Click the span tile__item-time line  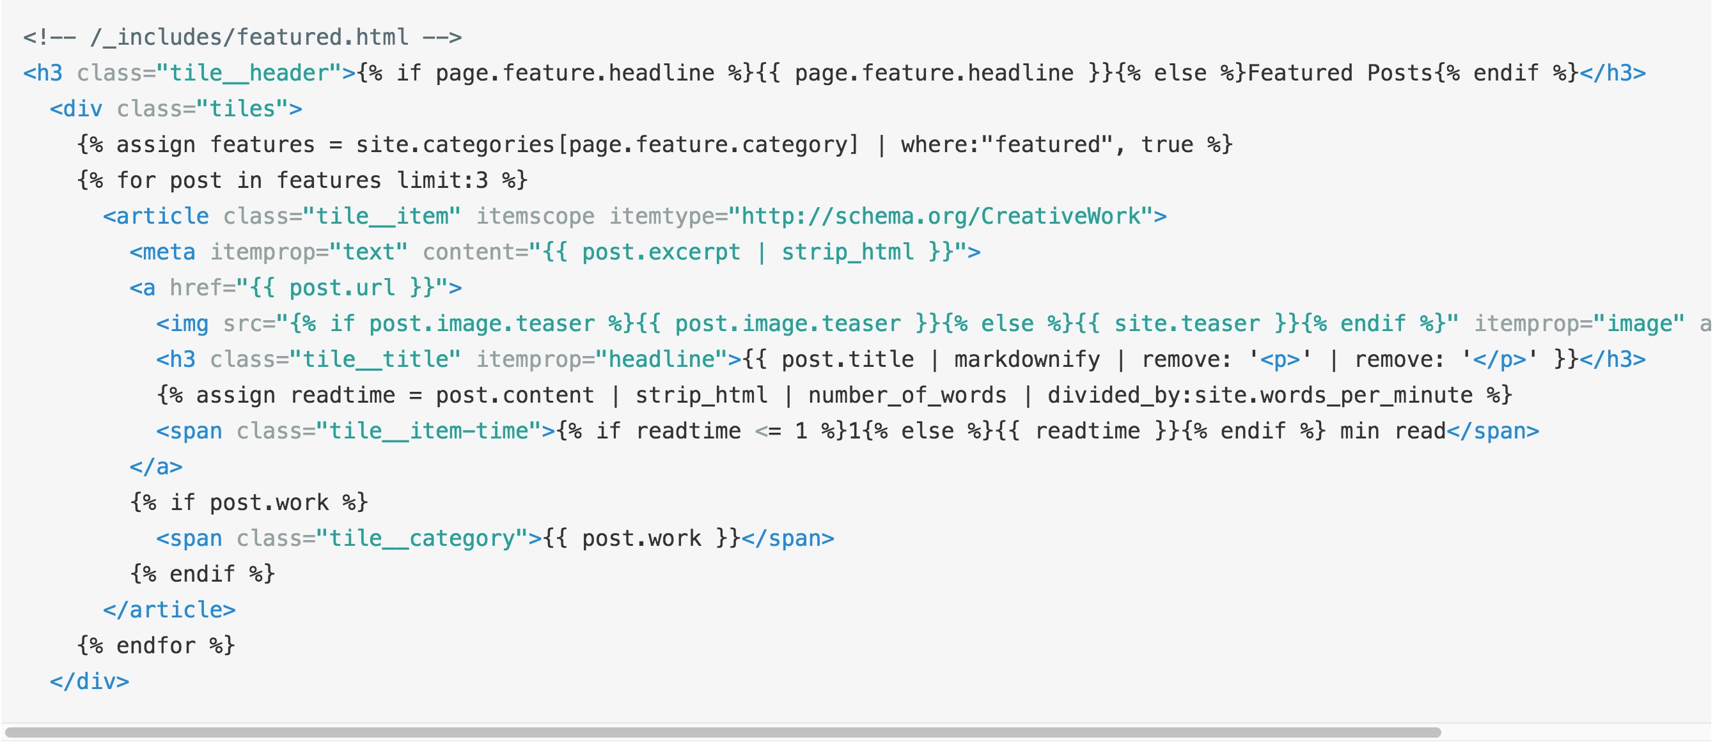(x=847, y=431)
